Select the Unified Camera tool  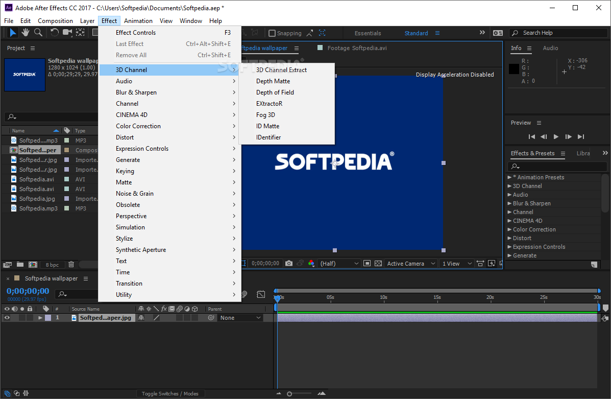click(x=68, y=33)
